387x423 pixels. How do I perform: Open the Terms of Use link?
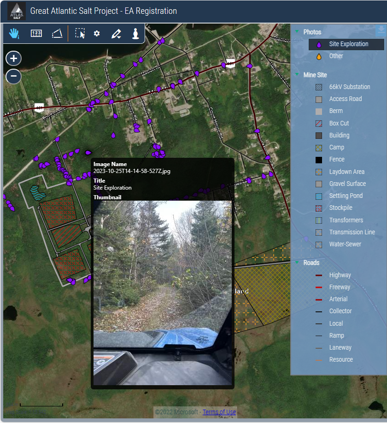click(x=219, y=412)
